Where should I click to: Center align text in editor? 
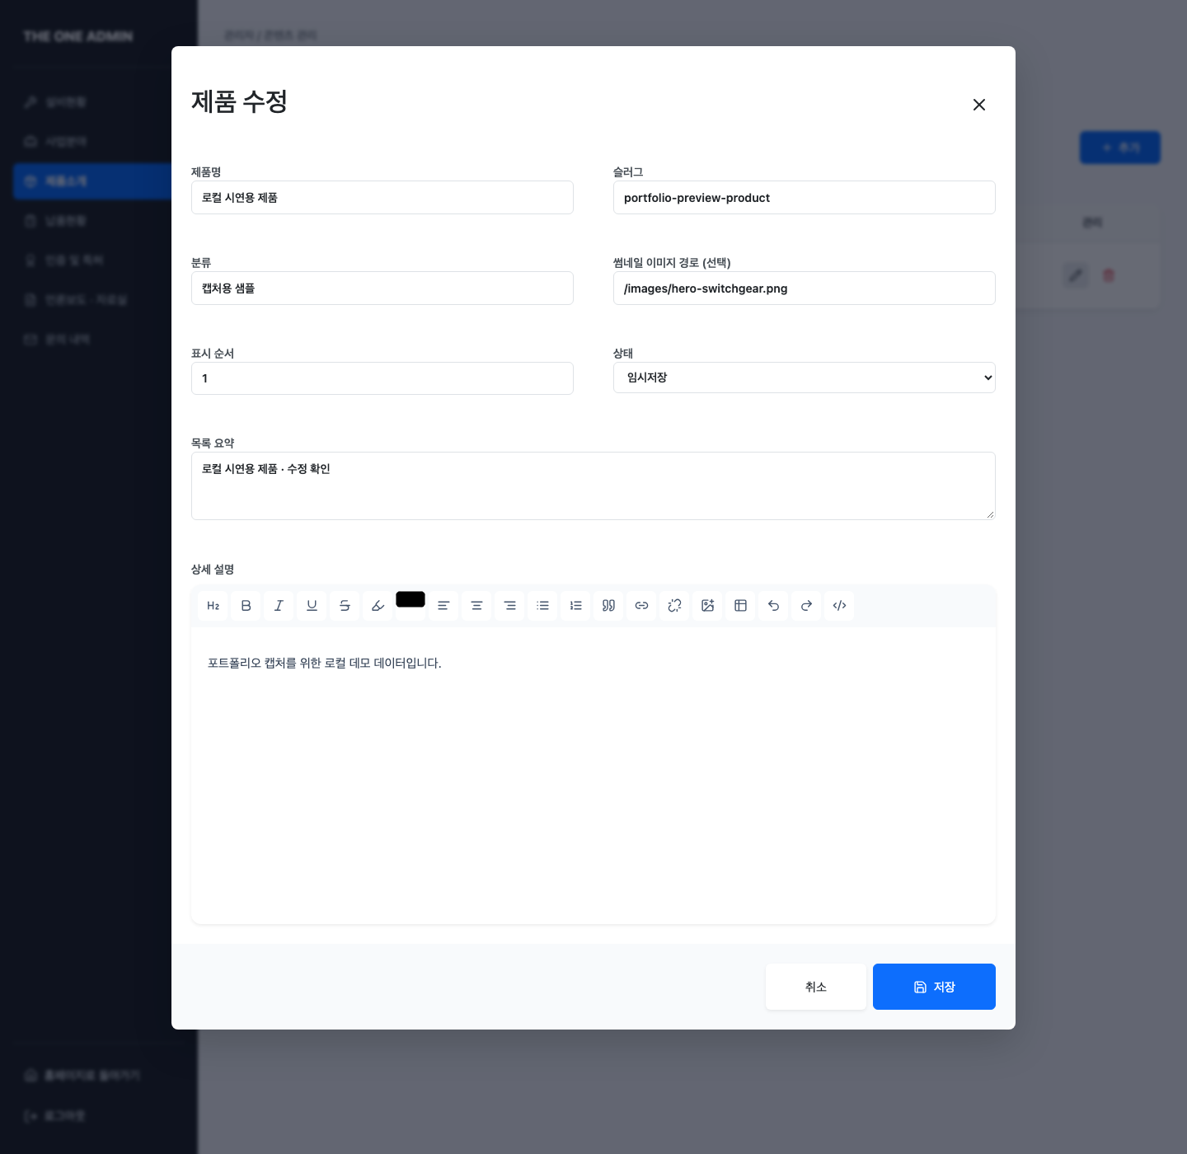pyautogui.click(x=476, y=606)
